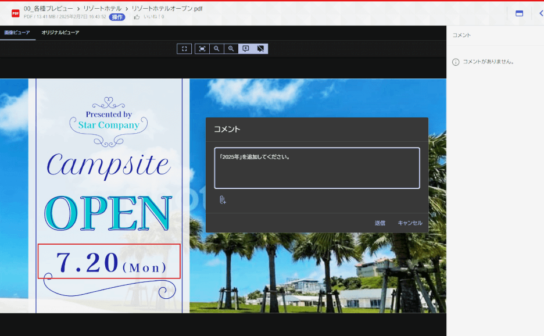
Task: Click the fit-to-screen icon in toolbar
Action: pos(202,49)
